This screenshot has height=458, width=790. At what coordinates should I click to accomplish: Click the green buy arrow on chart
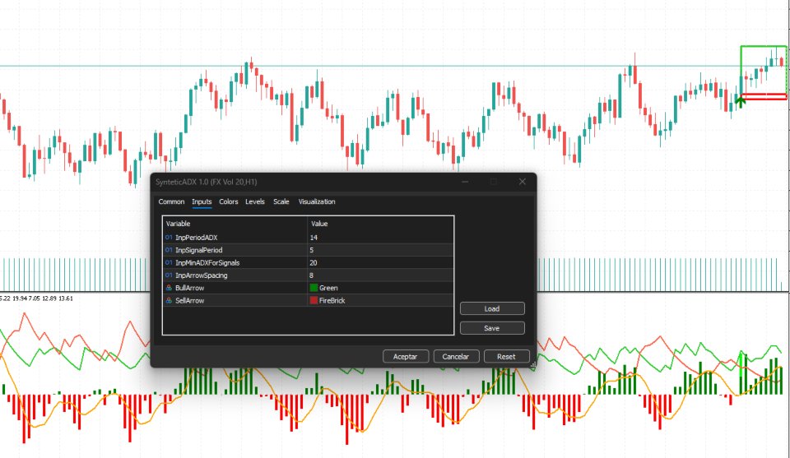tap(740, 102)
